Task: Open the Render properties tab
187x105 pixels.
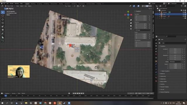Action: pos(156,43)
